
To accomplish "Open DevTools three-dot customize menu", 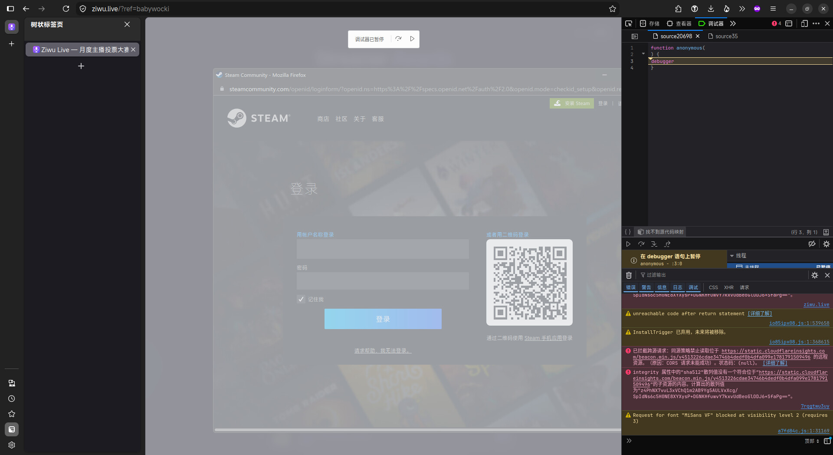I will [x=816, y=23].
